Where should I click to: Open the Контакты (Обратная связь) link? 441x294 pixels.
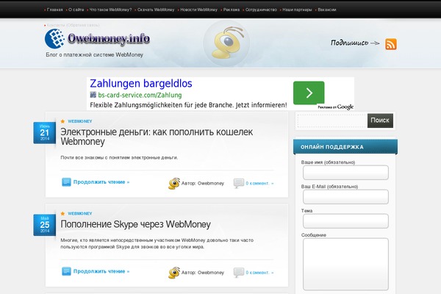pos(73,25)
